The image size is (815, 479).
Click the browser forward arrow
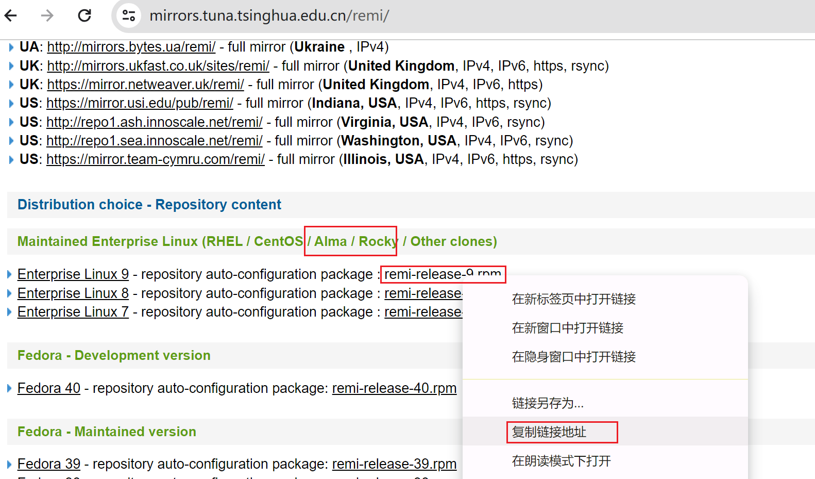click(47, 15)
